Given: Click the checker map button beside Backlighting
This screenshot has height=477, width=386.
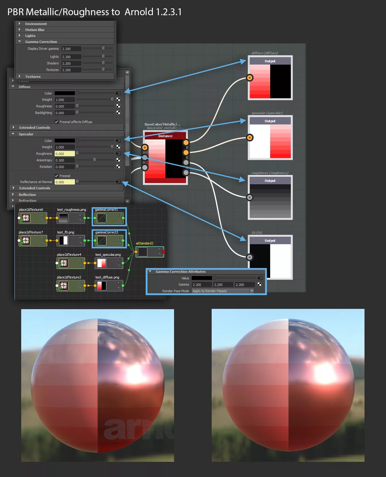Looking at the screenshot, I should (x=118, y=113).
